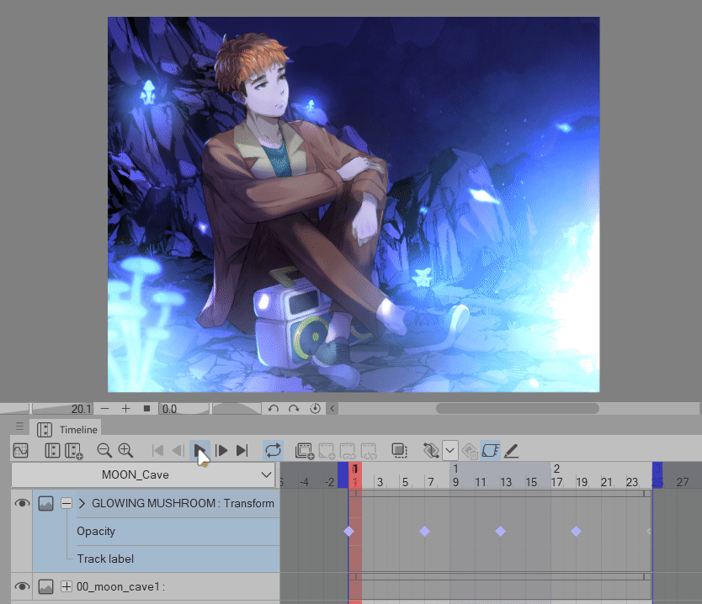Open the graph editor icon
The image size is (702, 604).
pyautogui.click(x=21, y=451)
